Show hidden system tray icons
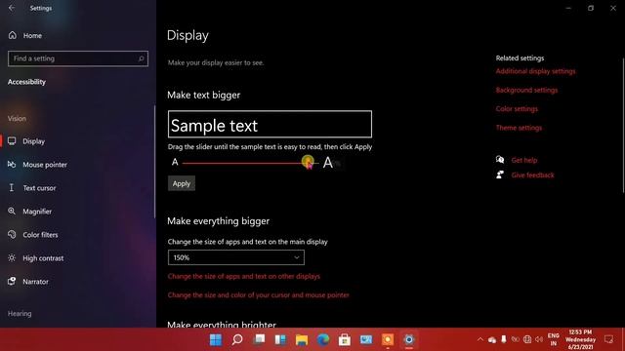The width and height of the screenshot is (625, 351). (x=480, y=339)
